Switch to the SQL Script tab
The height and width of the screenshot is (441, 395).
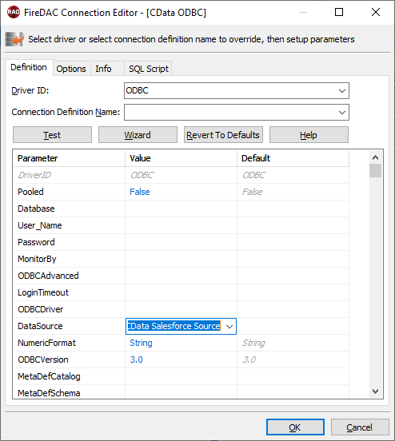pyautogui.click(x=149, y=69)
